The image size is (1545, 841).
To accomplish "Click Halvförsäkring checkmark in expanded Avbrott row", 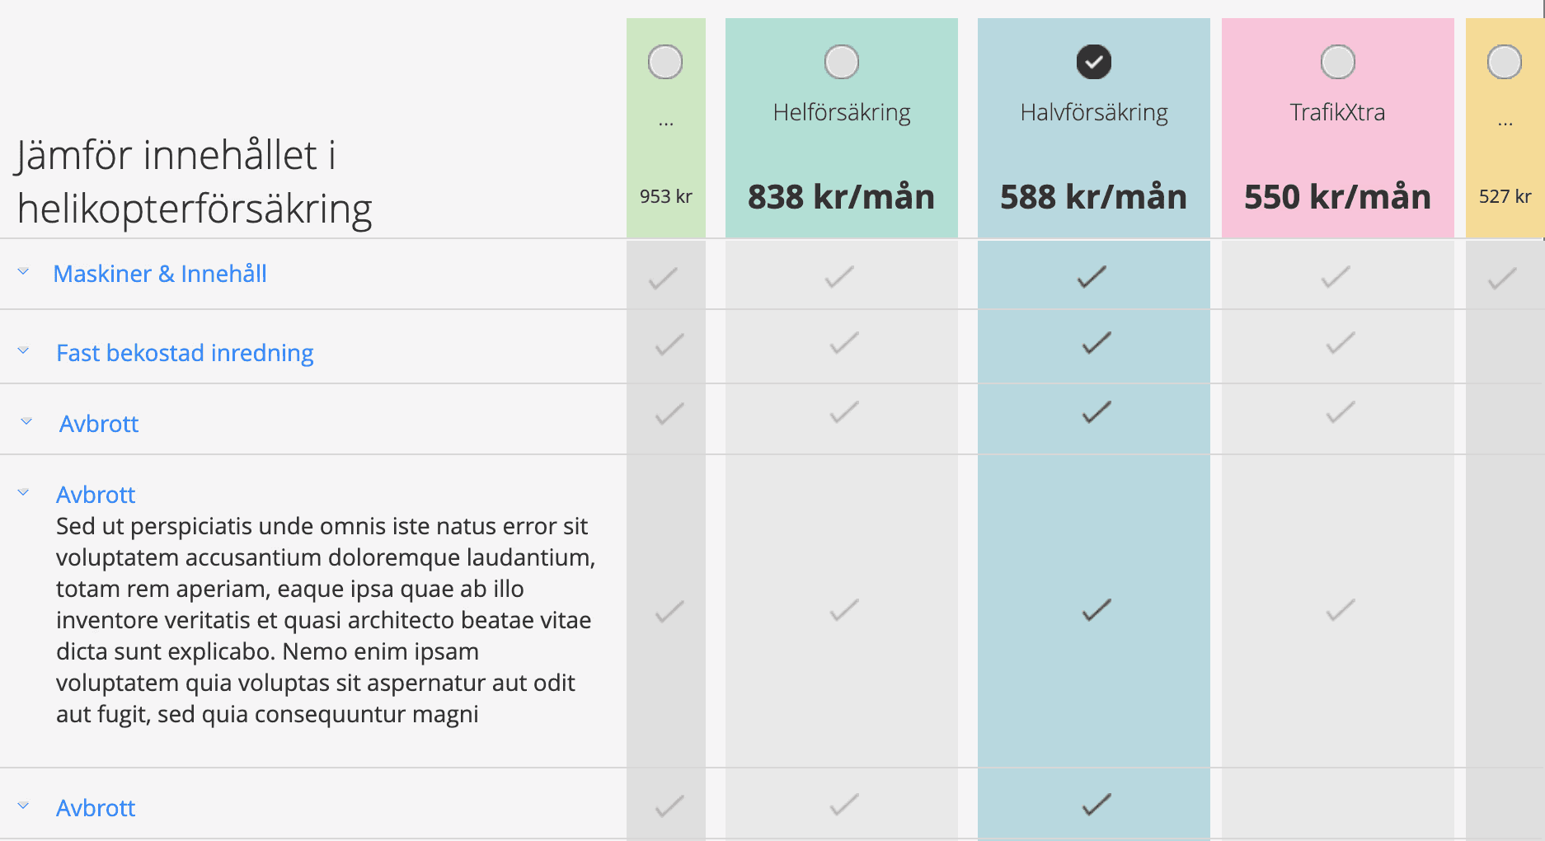I will tap(1097, 610).
